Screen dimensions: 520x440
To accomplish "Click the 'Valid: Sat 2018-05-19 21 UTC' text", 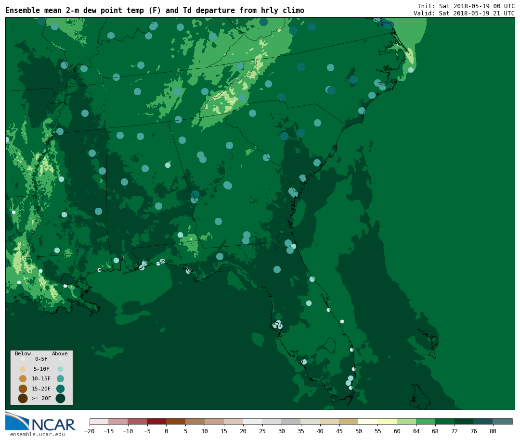I will point(464,13).
